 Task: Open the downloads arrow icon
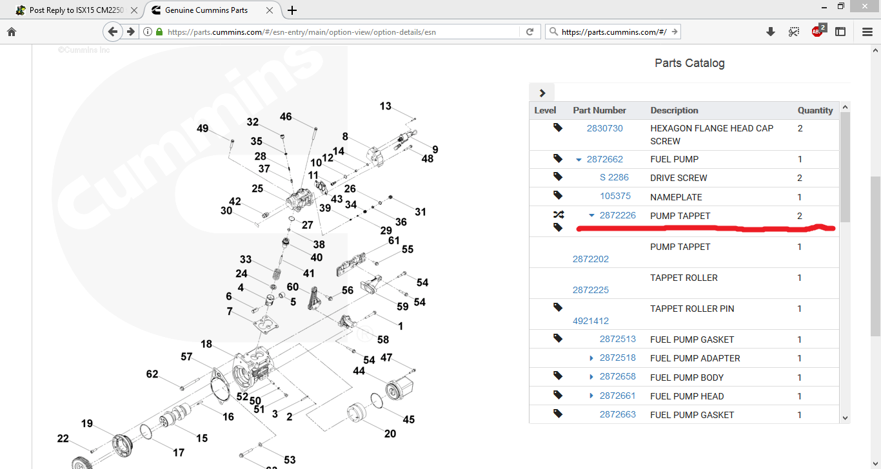click(770, 32)
